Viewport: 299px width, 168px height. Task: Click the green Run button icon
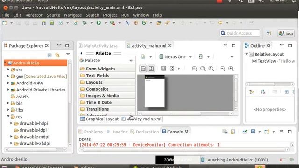[99, 23]
